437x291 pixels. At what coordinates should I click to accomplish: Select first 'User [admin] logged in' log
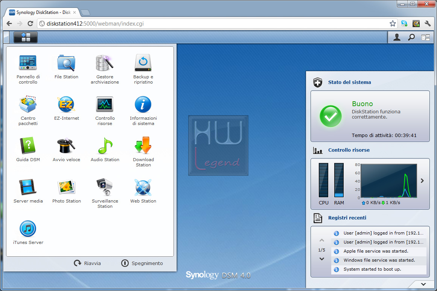click(x=379, y=233)
